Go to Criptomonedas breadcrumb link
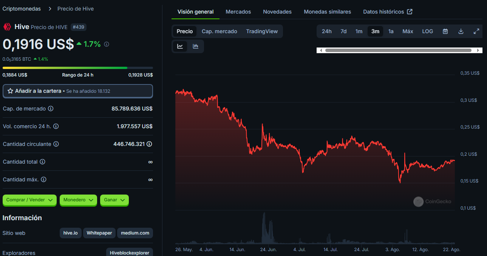The image size is (487, 256). tap(22, 9)
